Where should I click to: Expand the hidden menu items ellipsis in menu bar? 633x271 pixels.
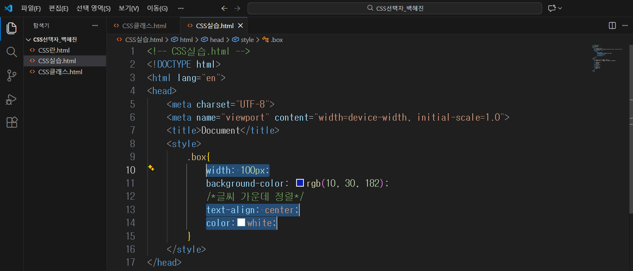pos(181,8)
